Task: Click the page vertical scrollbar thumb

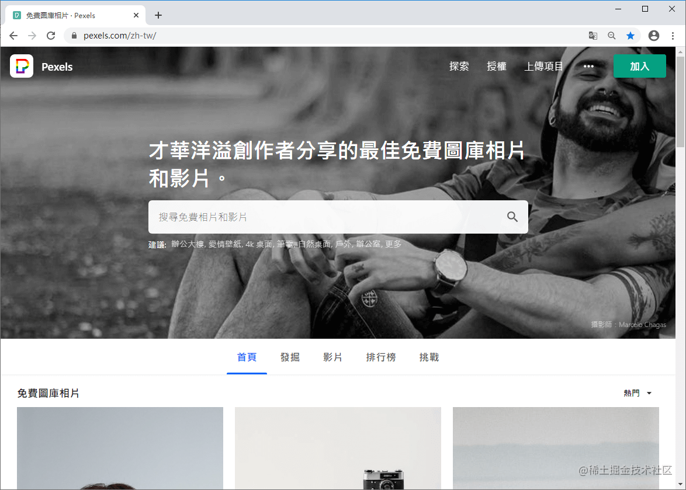Action: (x=680, y=102)
